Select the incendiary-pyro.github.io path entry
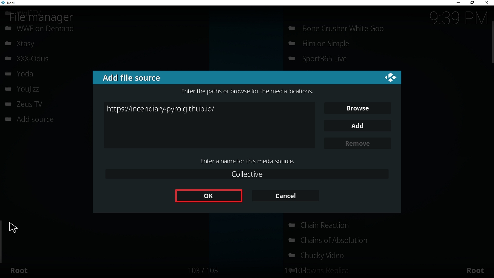494x278 pixels. point(161,109)
